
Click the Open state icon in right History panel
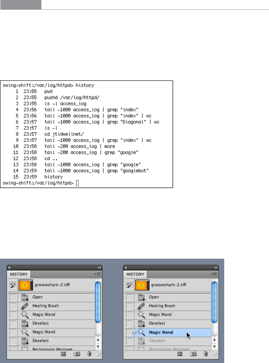[141, 297]
